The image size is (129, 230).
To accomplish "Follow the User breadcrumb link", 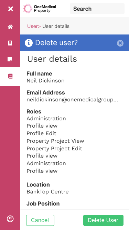I will click(x=34, y=26).
